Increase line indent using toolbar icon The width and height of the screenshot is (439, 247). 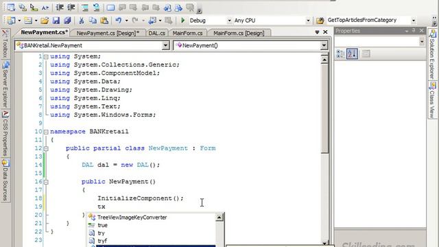click(x=71, y=8)
